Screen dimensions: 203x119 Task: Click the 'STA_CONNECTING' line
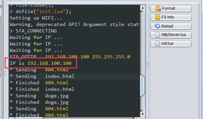tap(33, 31)
